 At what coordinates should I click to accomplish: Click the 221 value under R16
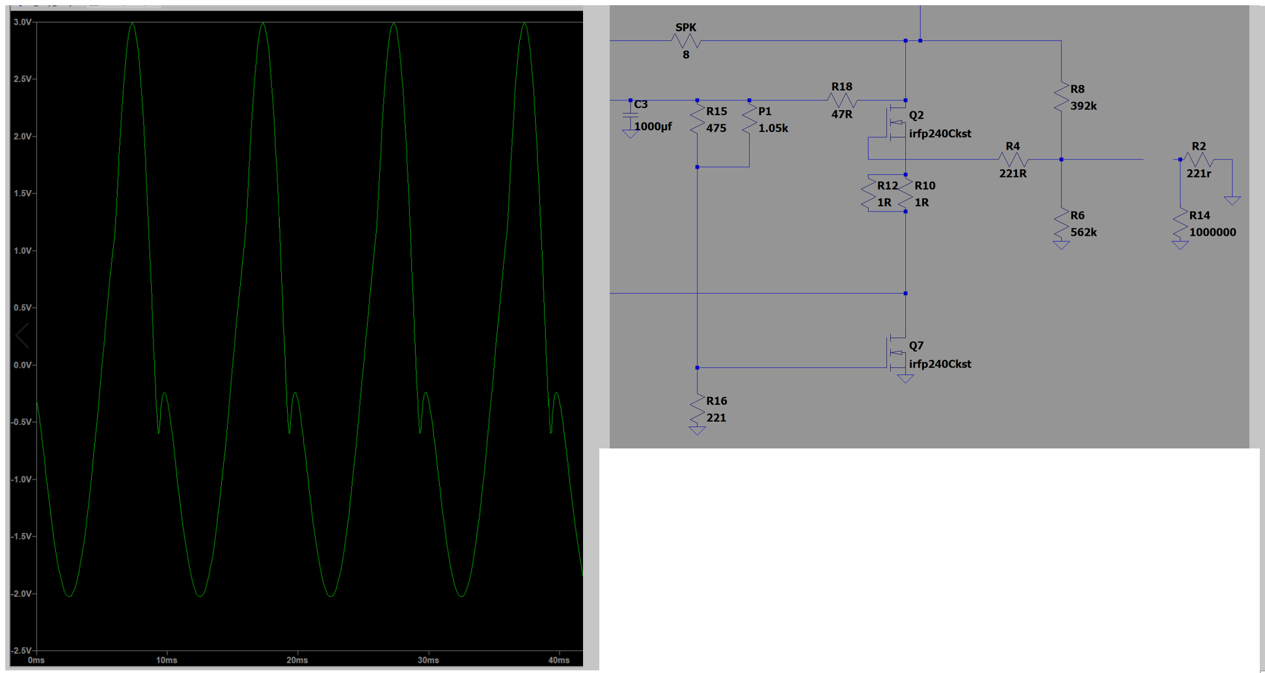click(x=716, y=418)
